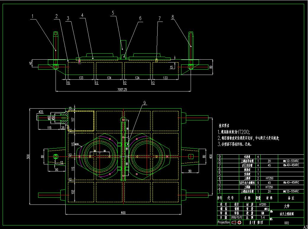Click the '115' dimension under the ø25 rod

coord(49,128)
